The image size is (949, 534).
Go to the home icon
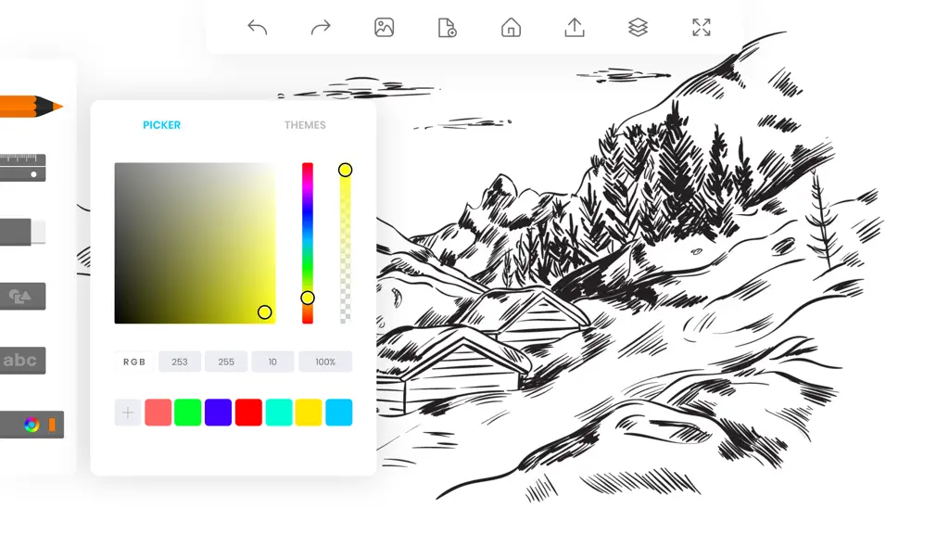(511, 27)
